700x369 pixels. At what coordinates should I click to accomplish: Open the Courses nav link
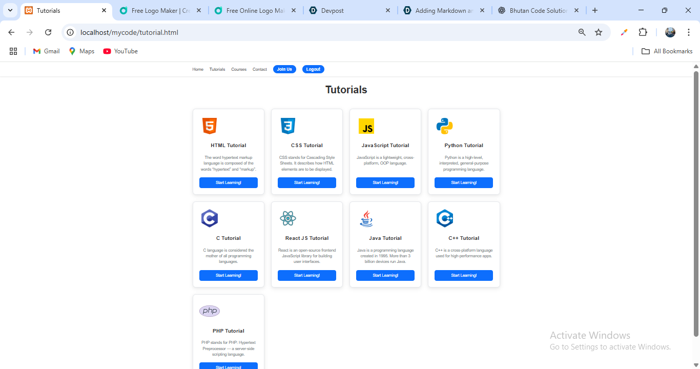point(239,69)
